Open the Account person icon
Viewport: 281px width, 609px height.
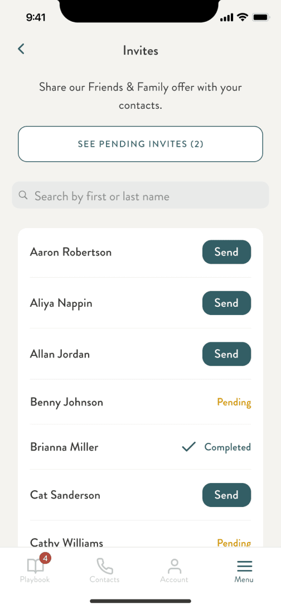(175, 566)
